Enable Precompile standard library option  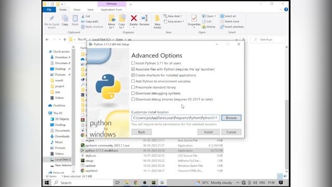pos(133,87)
